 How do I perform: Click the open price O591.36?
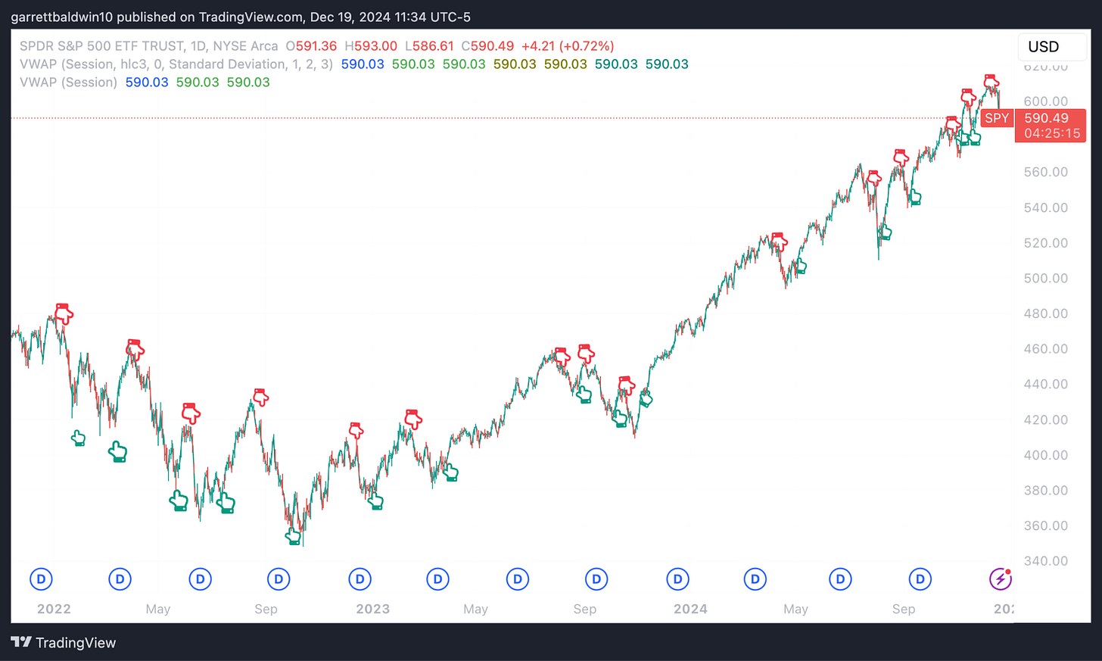(311, 46)
